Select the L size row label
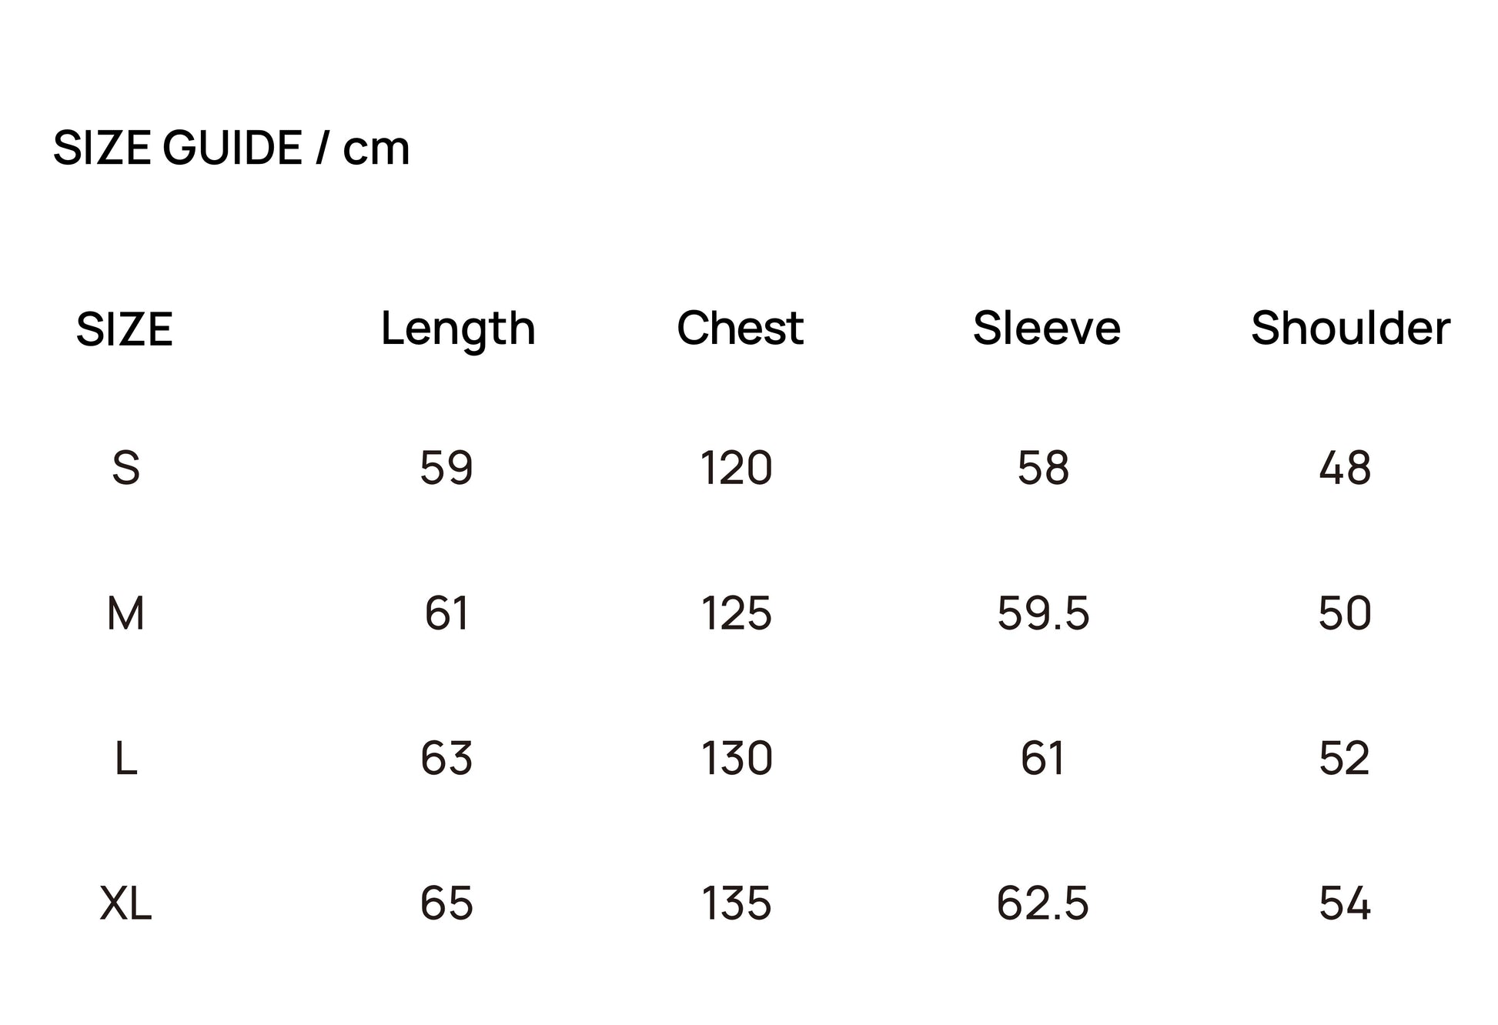The width and height of the screenshot is (1498, 1025). pyautogui.click(x=125, y=759)
